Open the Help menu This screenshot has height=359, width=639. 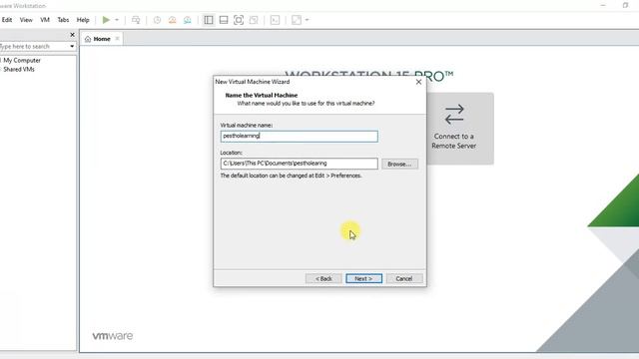(x=83, y=20)
